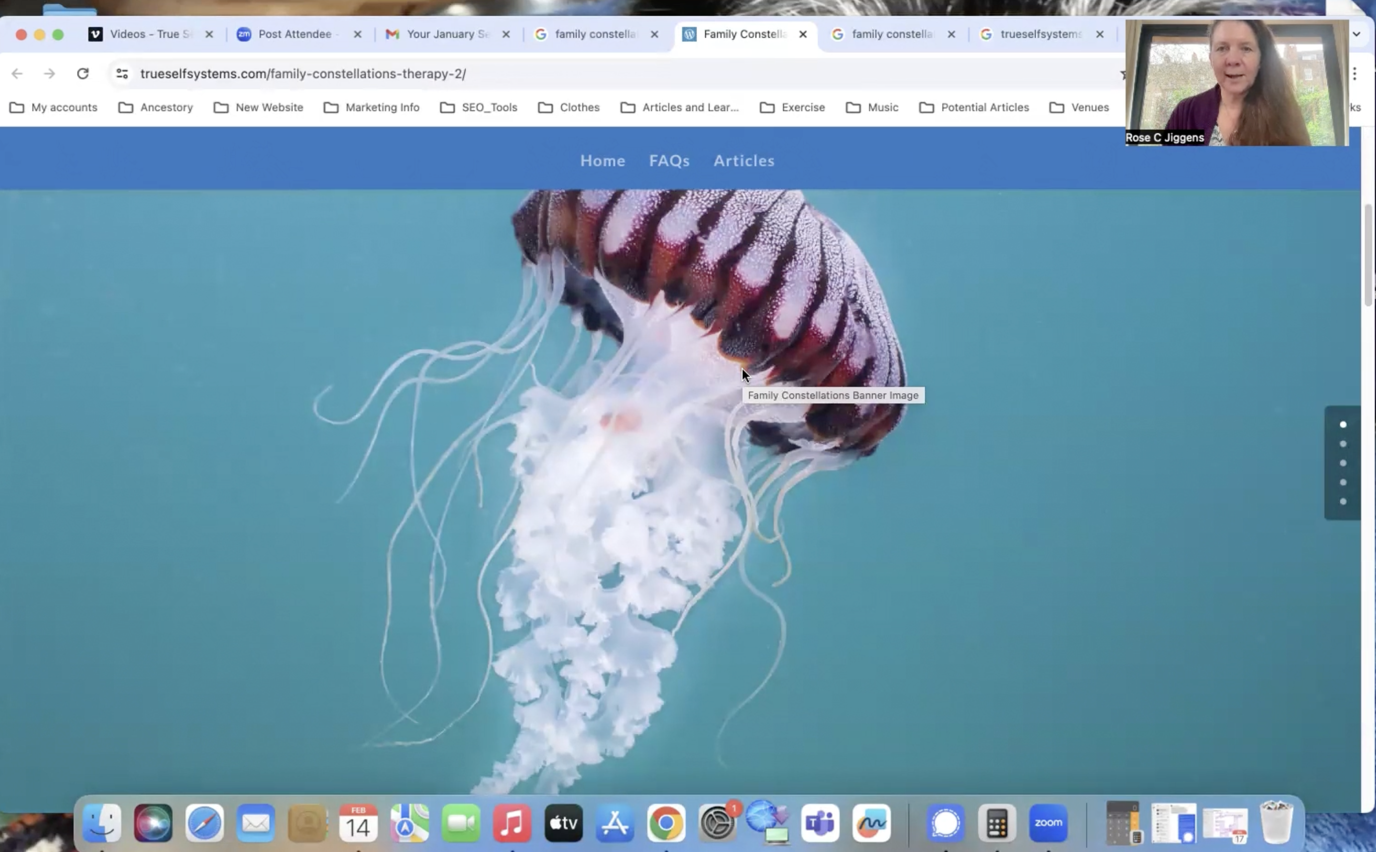Jump to the third section dot
Image resolution: width=1376 pixels, height=852 pixels.
(1343, 463)
